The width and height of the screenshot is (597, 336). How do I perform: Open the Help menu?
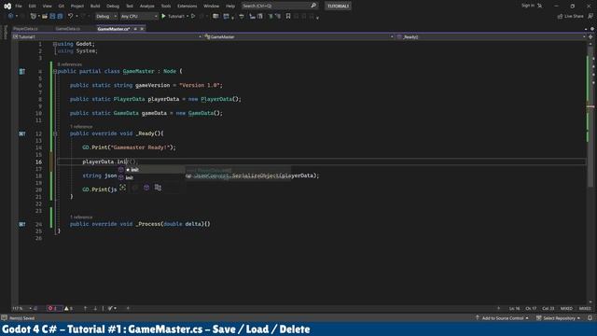(230, 7)
